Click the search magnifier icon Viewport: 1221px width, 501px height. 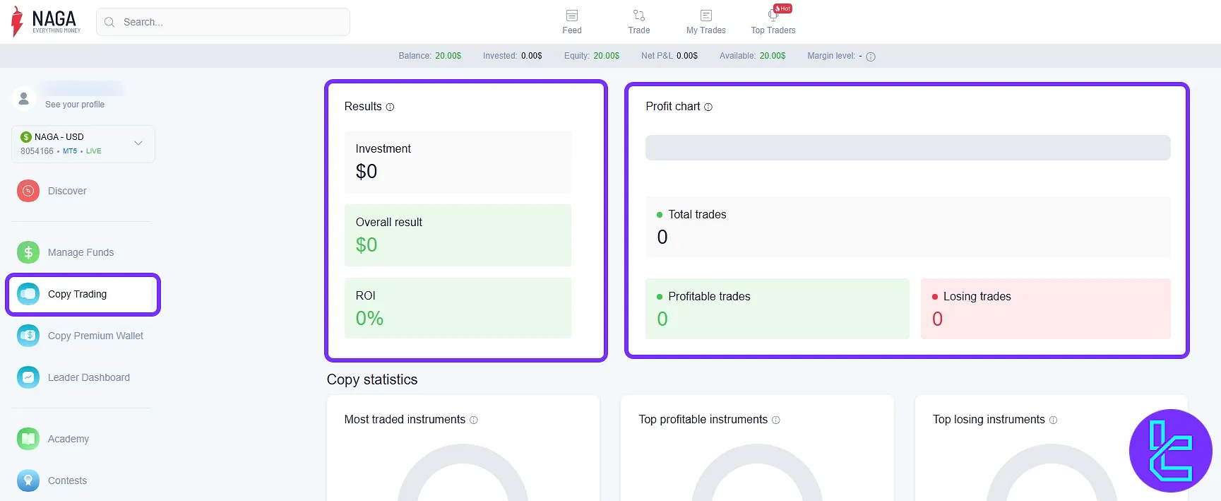[x=109, y=22]
